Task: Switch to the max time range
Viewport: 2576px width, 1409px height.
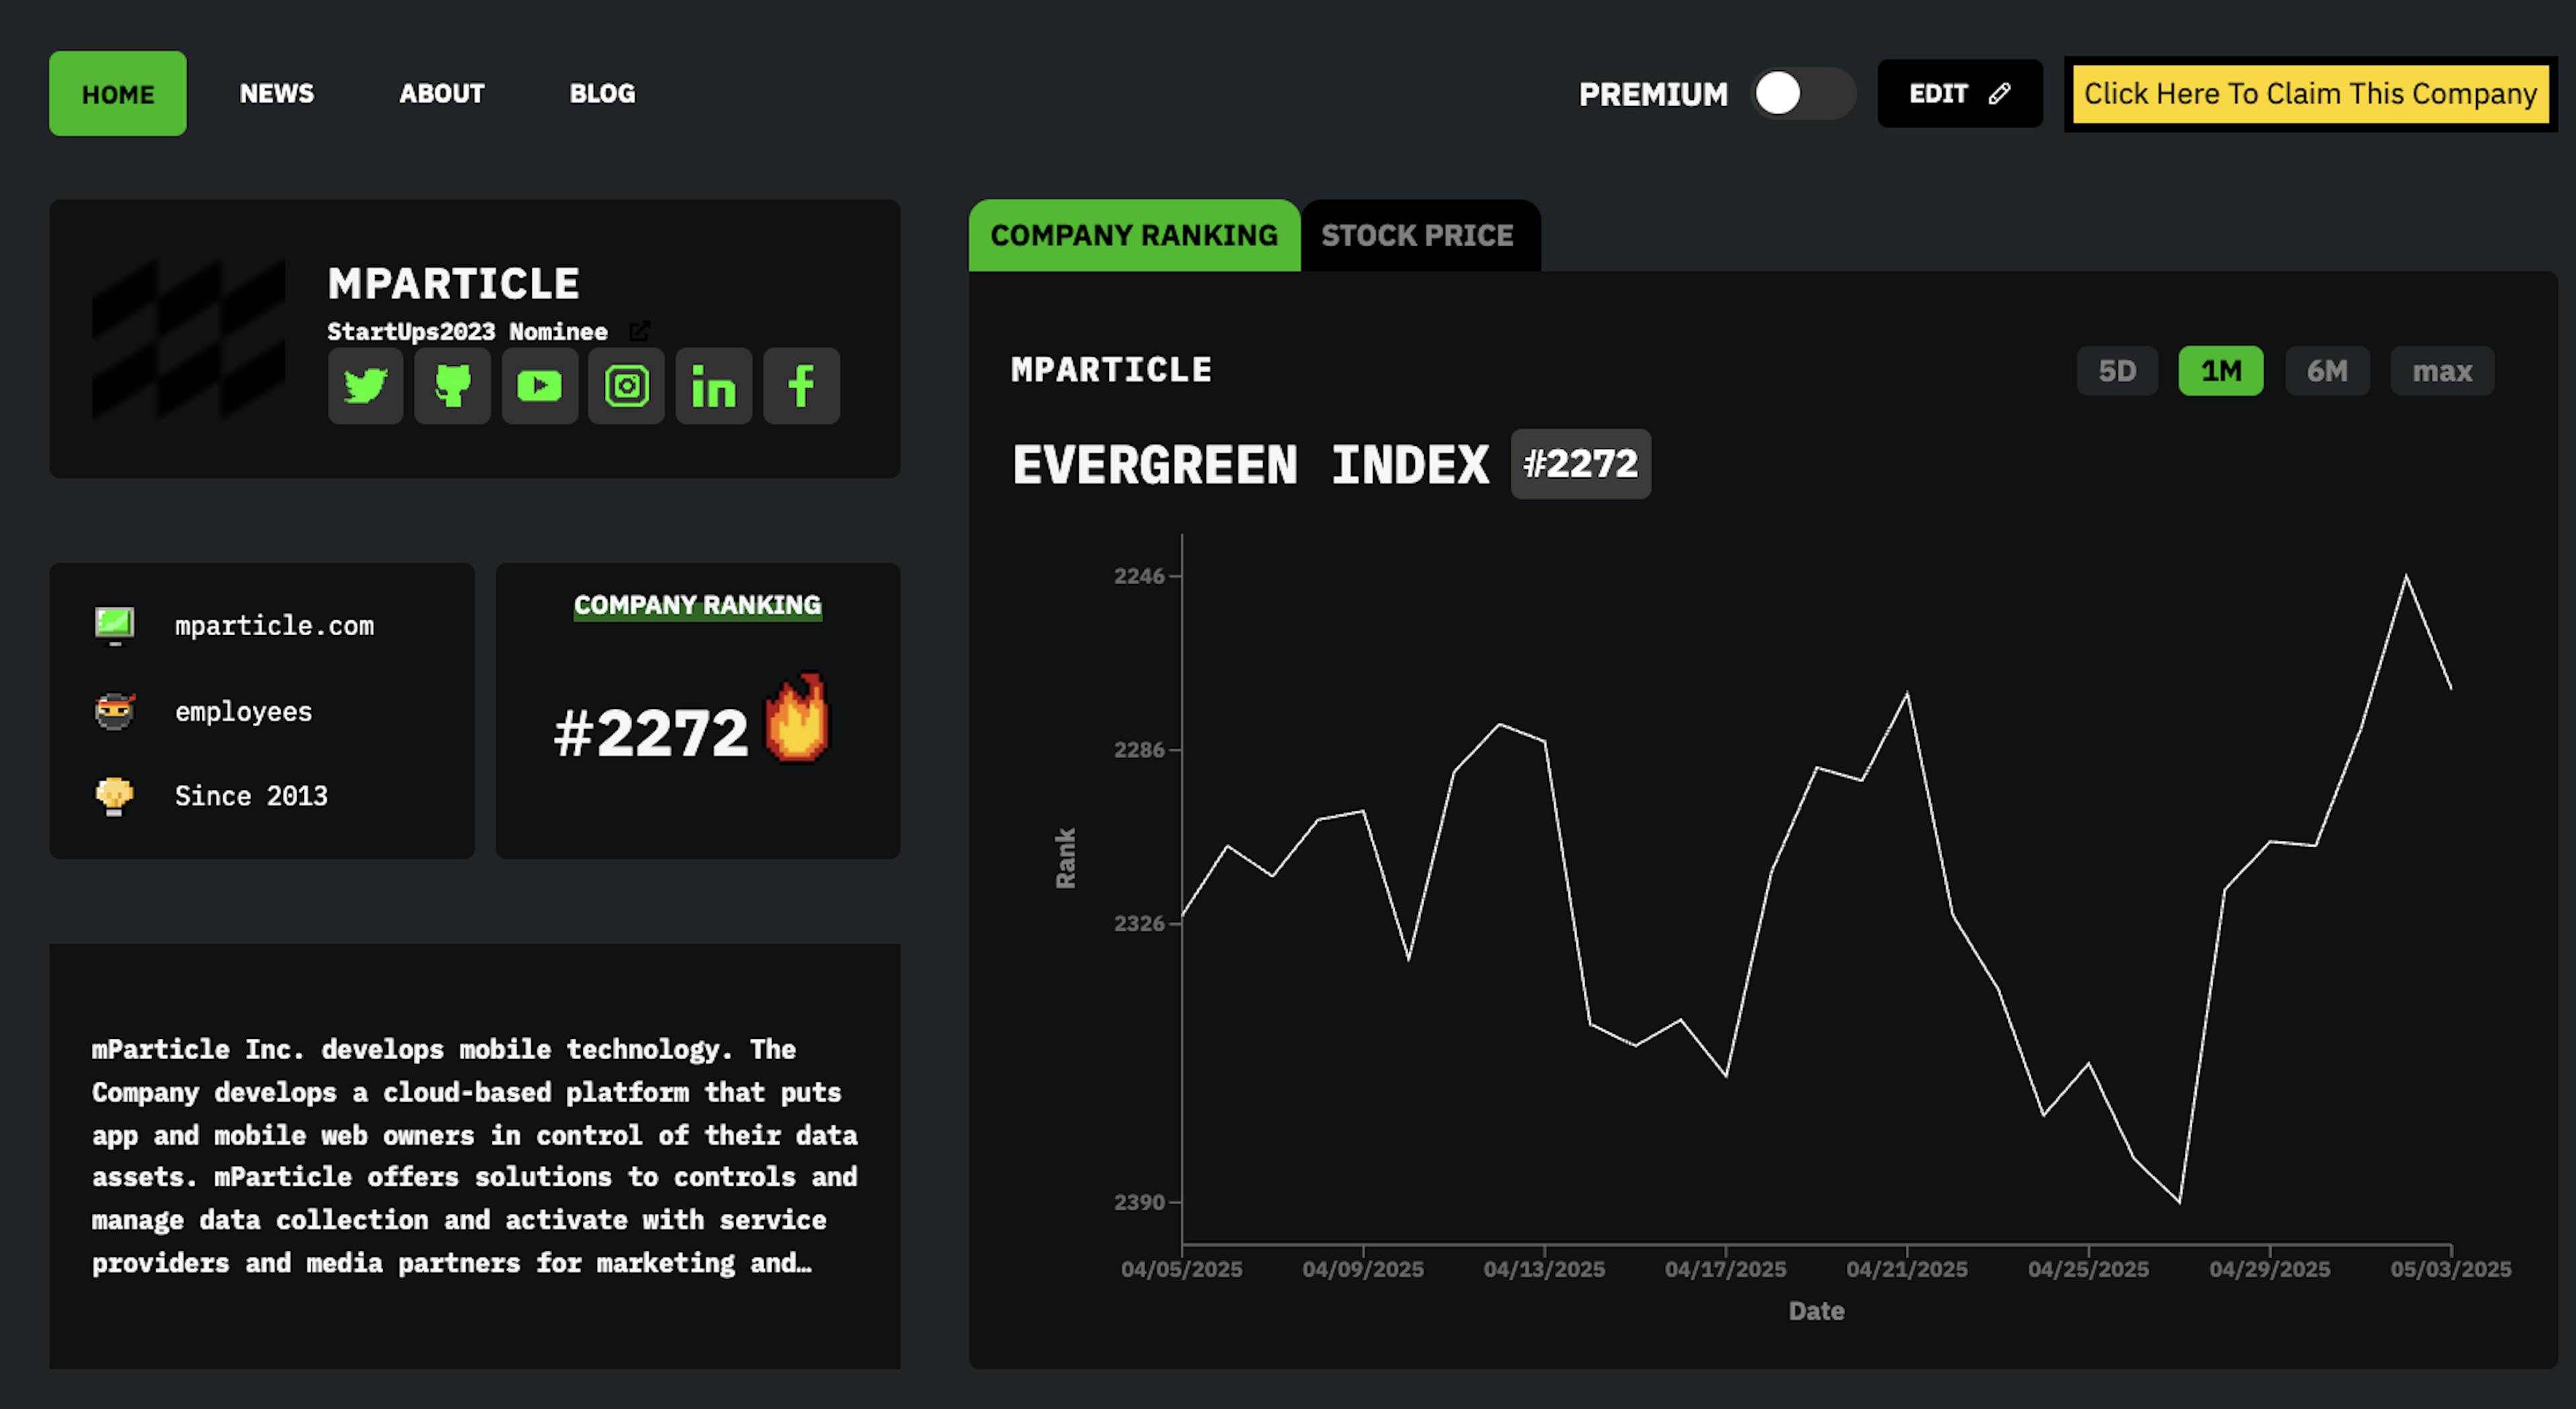Action: [x=2441, y=370]
